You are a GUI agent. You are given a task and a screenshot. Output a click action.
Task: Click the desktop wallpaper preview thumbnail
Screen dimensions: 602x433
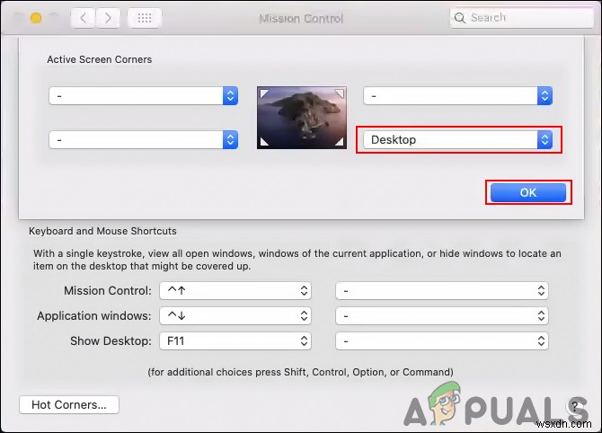coord(302,118)
